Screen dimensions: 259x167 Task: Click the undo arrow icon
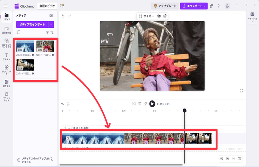tap(63, 16)
